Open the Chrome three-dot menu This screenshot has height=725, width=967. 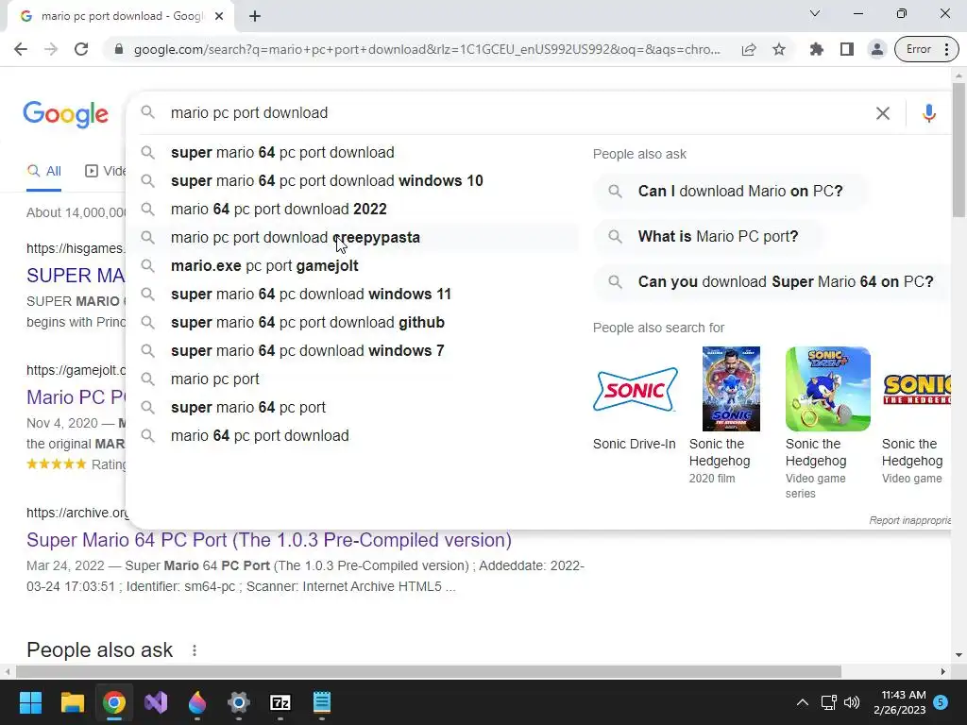click(946, 49)
